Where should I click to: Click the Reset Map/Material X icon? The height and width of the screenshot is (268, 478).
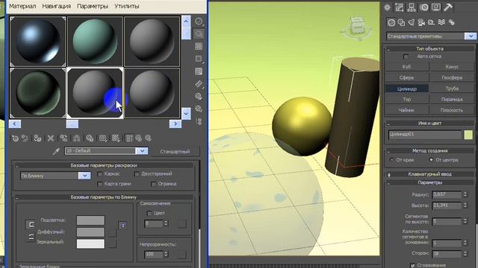point(51,138)
